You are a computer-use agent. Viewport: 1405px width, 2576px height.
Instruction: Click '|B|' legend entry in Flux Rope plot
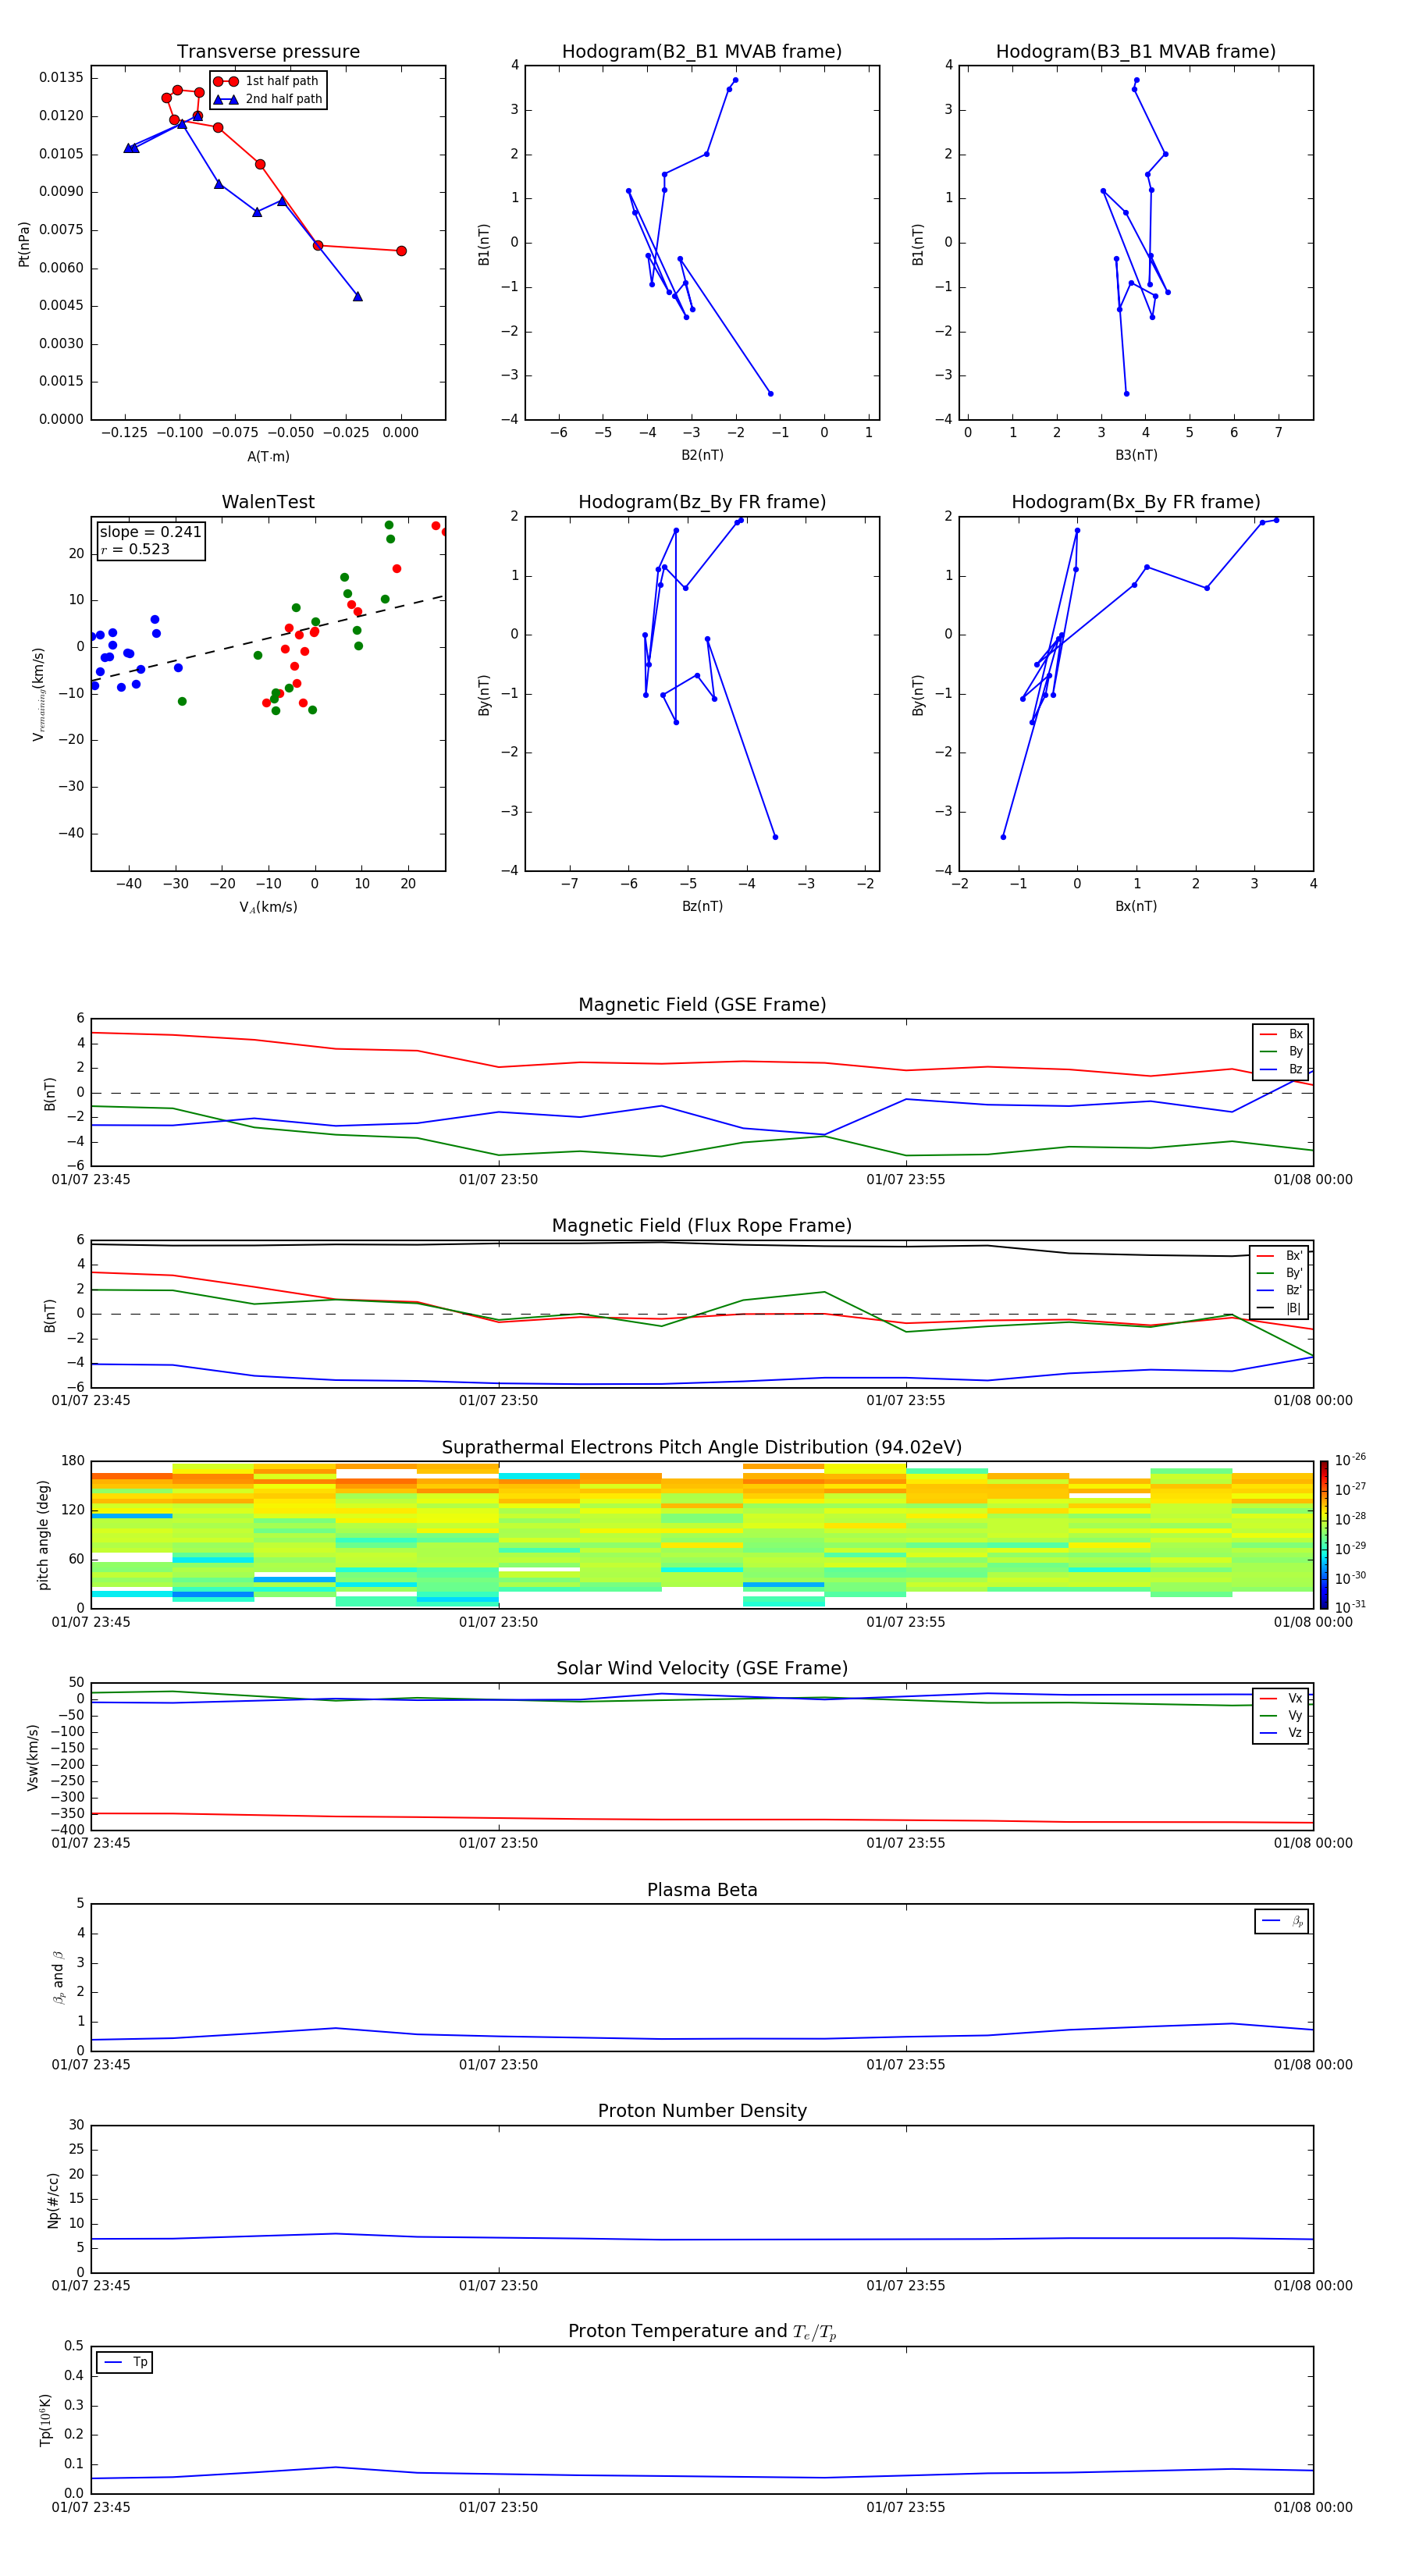tap(1279, 1308)
